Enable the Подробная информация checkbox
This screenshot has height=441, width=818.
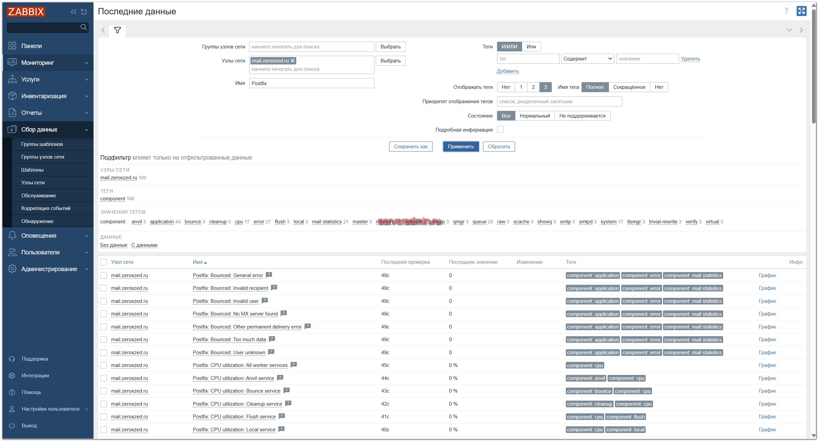pos(500,129)
